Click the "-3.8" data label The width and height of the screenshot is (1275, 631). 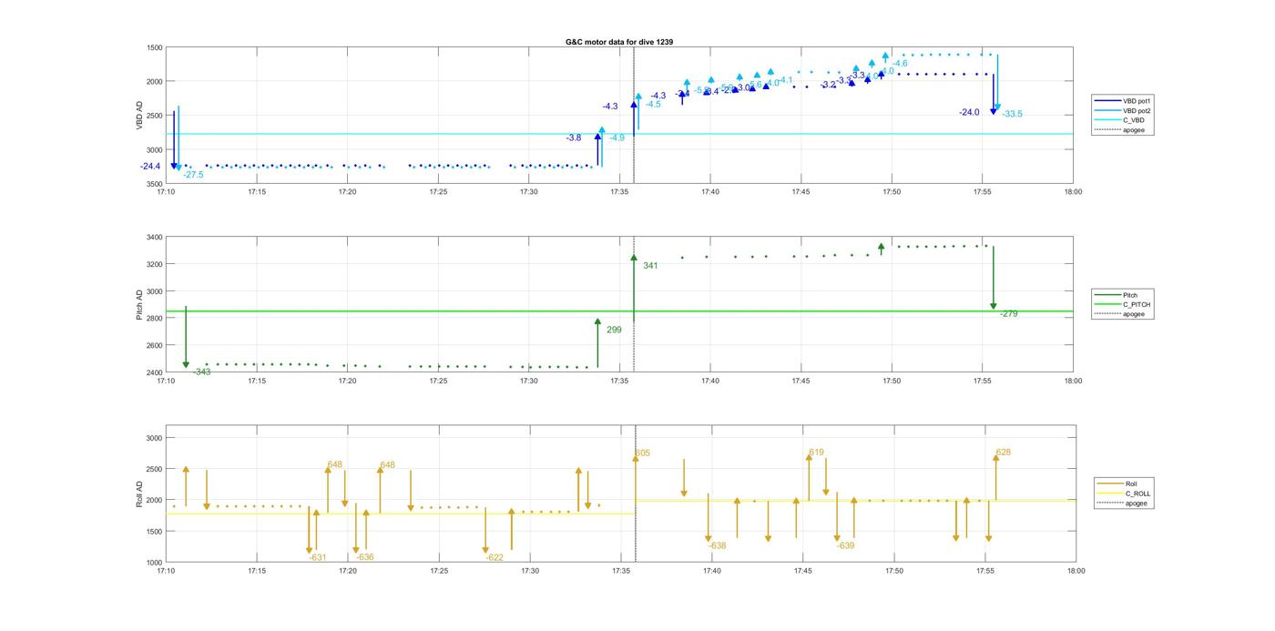click(573, 137)
